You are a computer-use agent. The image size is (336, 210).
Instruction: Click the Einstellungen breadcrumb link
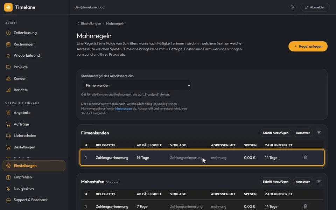point(91,23)
